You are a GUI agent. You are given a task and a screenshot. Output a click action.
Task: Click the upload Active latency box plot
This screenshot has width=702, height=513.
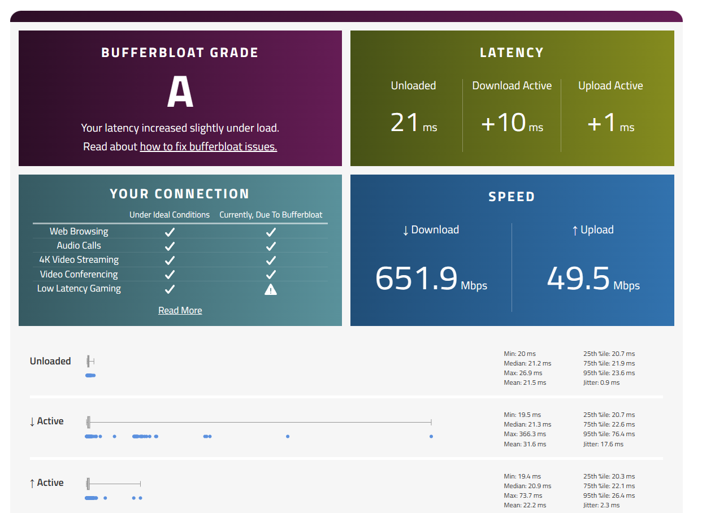tap(113, 484)
